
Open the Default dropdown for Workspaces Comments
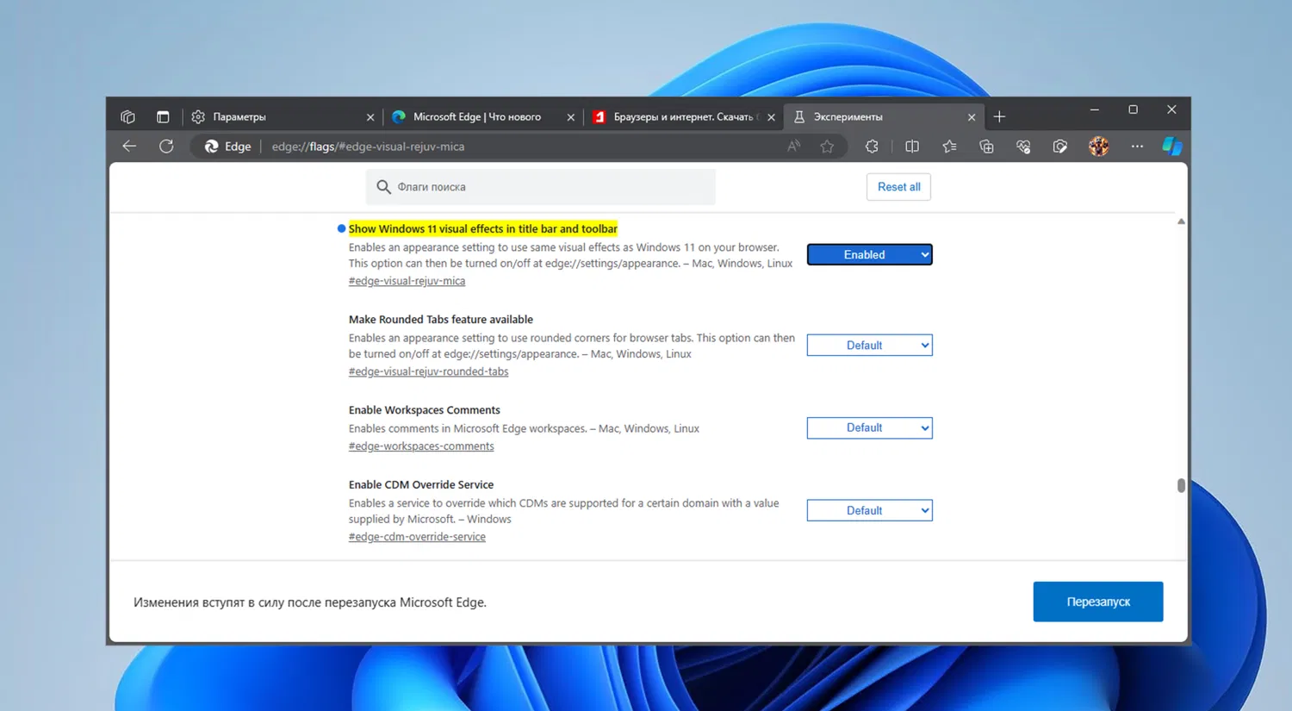869,427
